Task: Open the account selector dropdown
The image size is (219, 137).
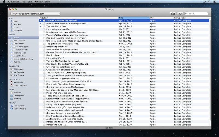Action: pos(35,14)
